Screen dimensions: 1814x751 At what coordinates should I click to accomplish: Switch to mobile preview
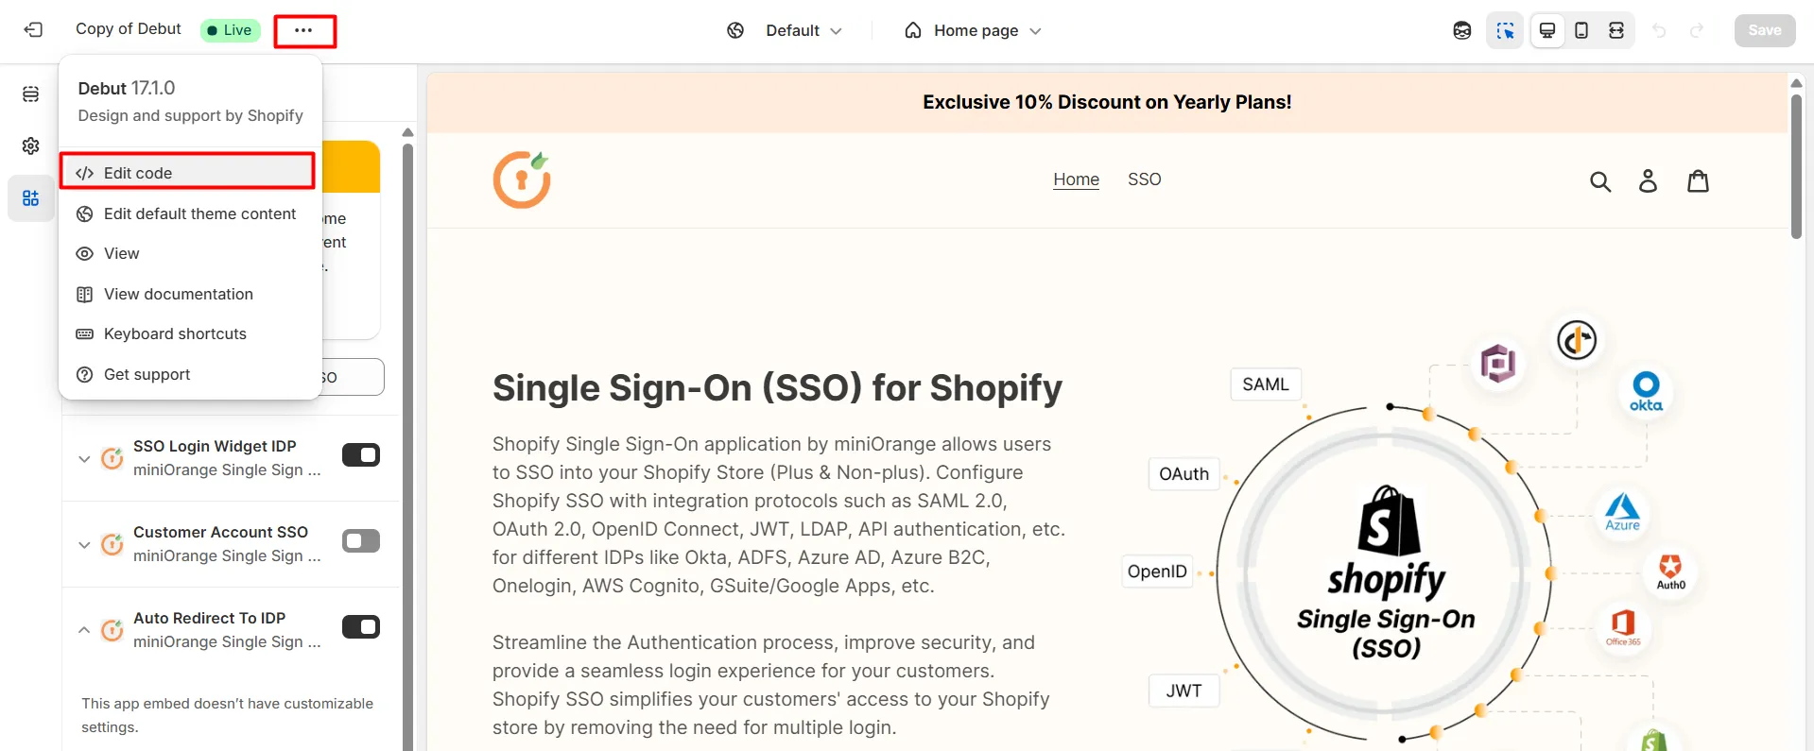1581,30
